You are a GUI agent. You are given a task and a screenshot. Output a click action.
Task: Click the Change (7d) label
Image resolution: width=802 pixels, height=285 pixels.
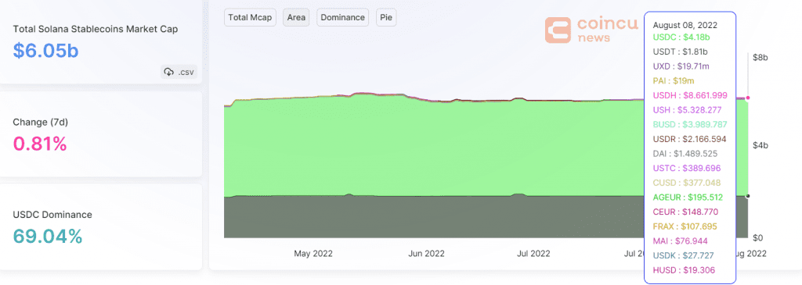[41, 123]
